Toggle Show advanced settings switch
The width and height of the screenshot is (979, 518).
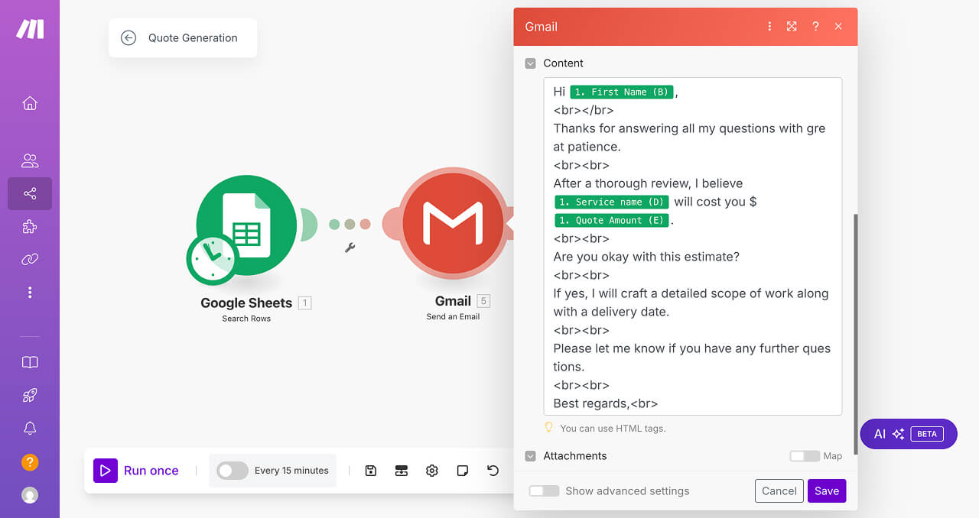(544, 490)
